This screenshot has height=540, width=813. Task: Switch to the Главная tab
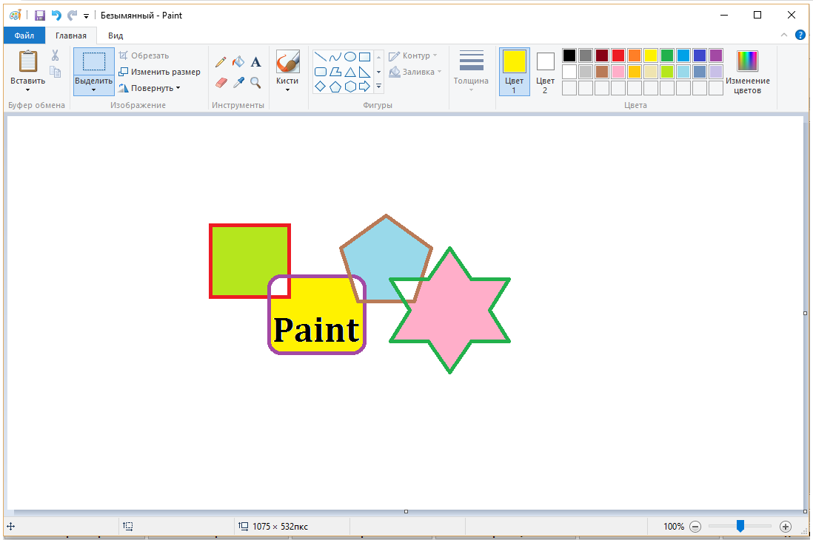tap(71, 36)
